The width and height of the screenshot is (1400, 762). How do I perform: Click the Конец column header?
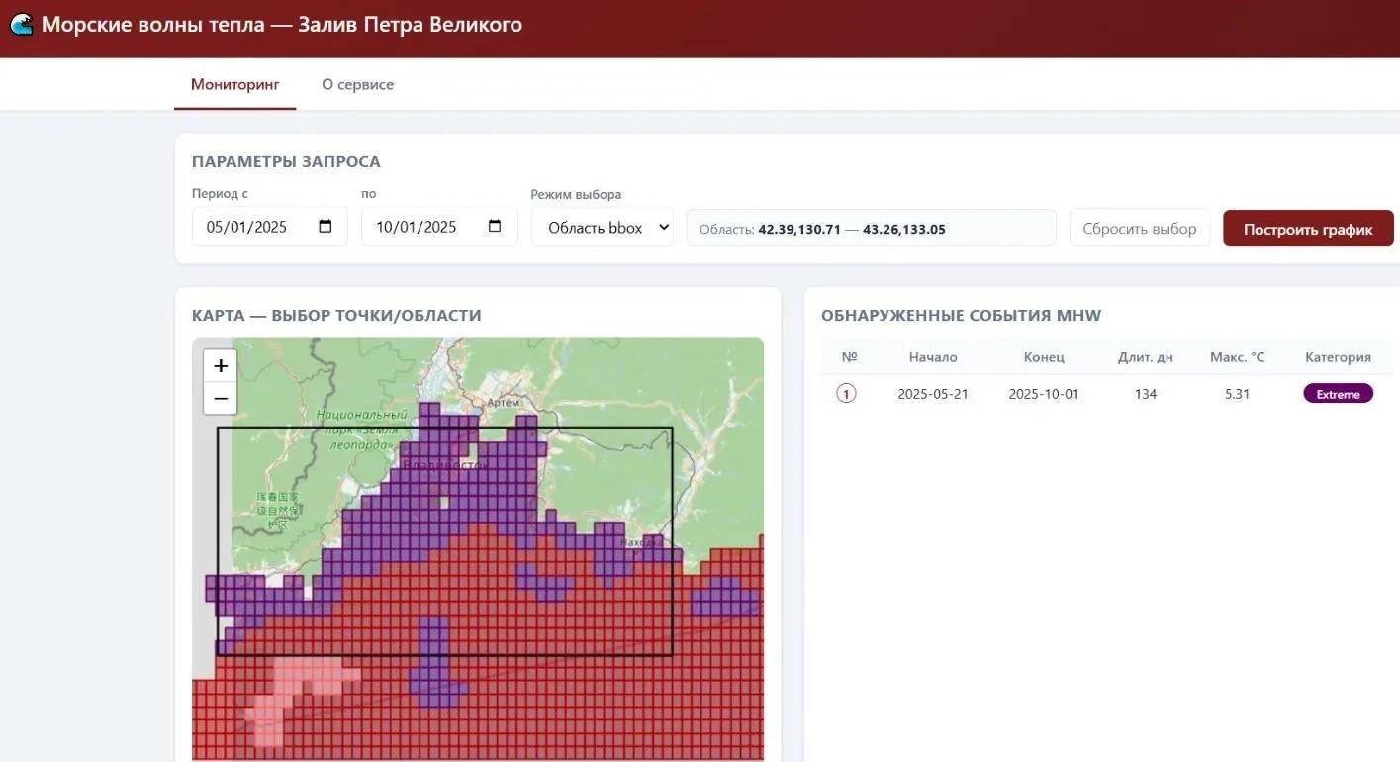(1044, 357)
